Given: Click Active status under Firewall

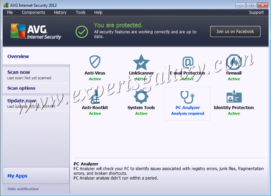Looking at the screenshot, I should (234, 79).
